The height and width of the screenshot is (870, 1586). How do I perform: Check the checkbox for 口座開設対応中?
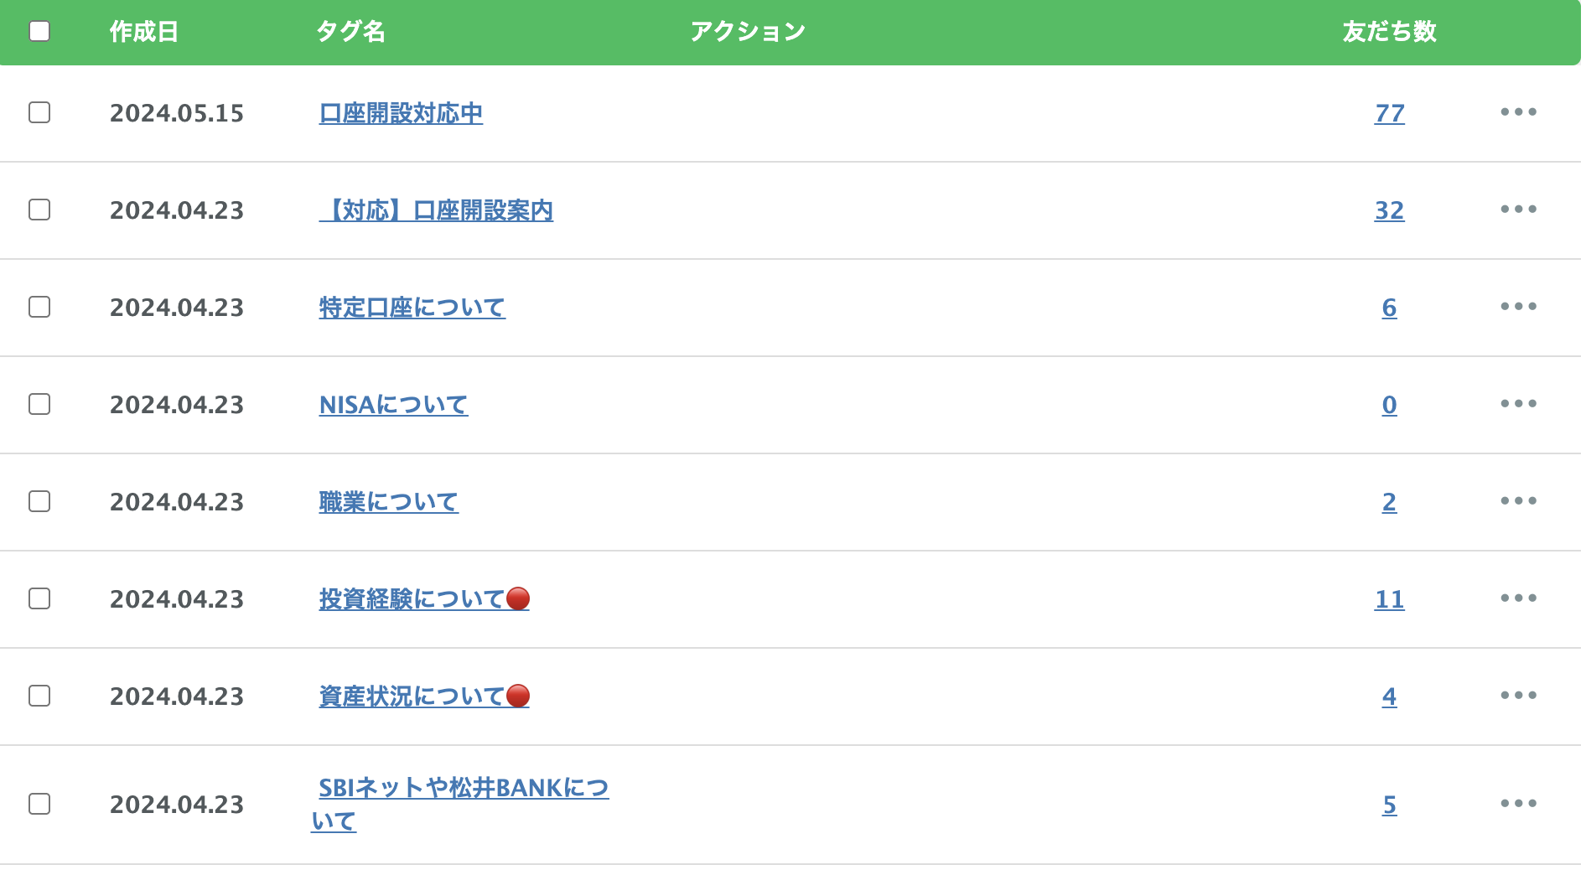38,113
